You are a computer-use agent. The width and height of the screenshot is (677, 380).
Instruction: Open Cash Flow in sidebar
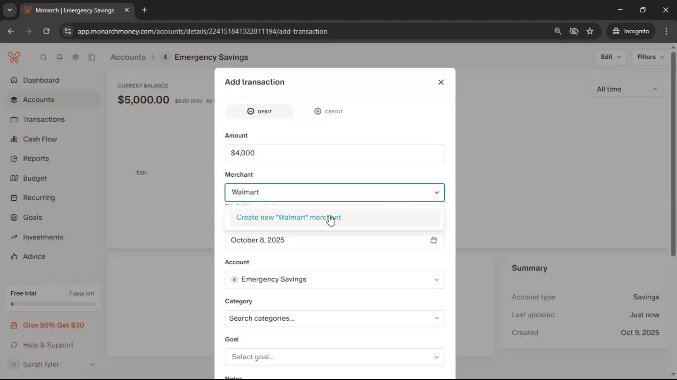pyautogui.click(x=40, y=139)
